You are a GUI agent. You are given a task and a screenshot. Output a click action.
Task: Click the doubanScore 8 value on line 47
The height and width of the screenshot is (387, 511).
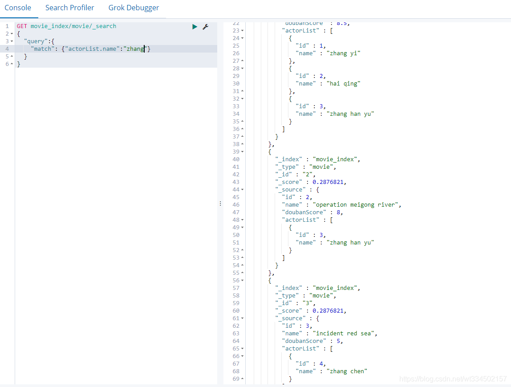[x=338, y=212]
